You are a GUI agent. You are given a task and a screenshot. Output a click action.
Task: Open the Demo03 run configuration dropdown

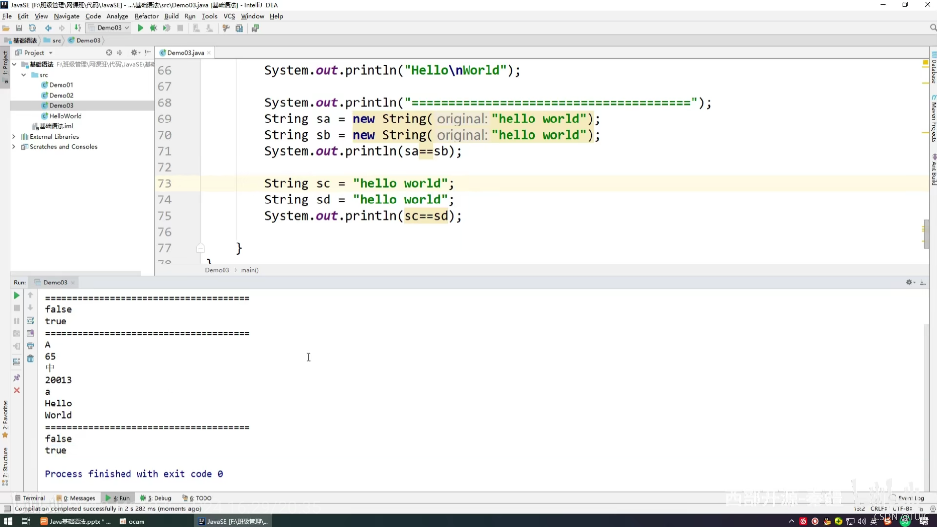[x=109, y=28]
